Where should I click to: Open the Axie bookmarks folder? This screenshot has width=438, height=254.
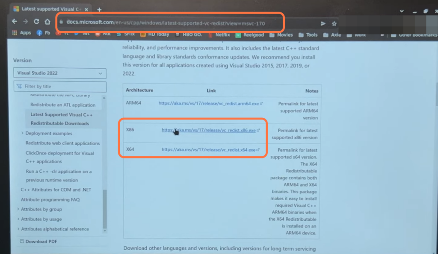(x=332, y=35)
